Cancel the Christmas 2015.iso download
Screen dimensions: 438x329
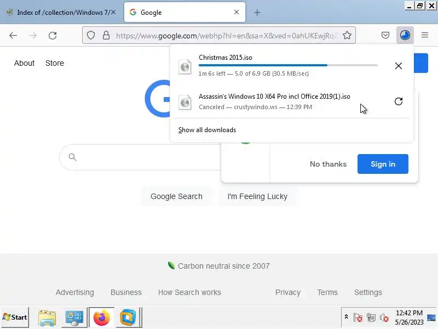tap(399, 66)
